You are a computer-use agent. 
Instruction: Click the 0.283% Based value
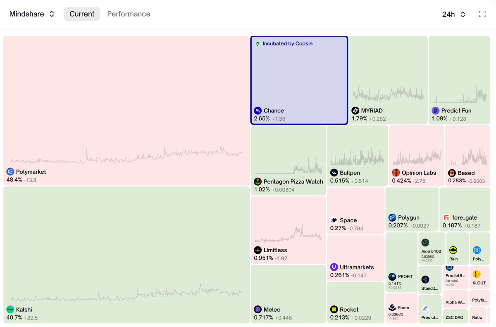pyautogui.click(x=457, y=181)
